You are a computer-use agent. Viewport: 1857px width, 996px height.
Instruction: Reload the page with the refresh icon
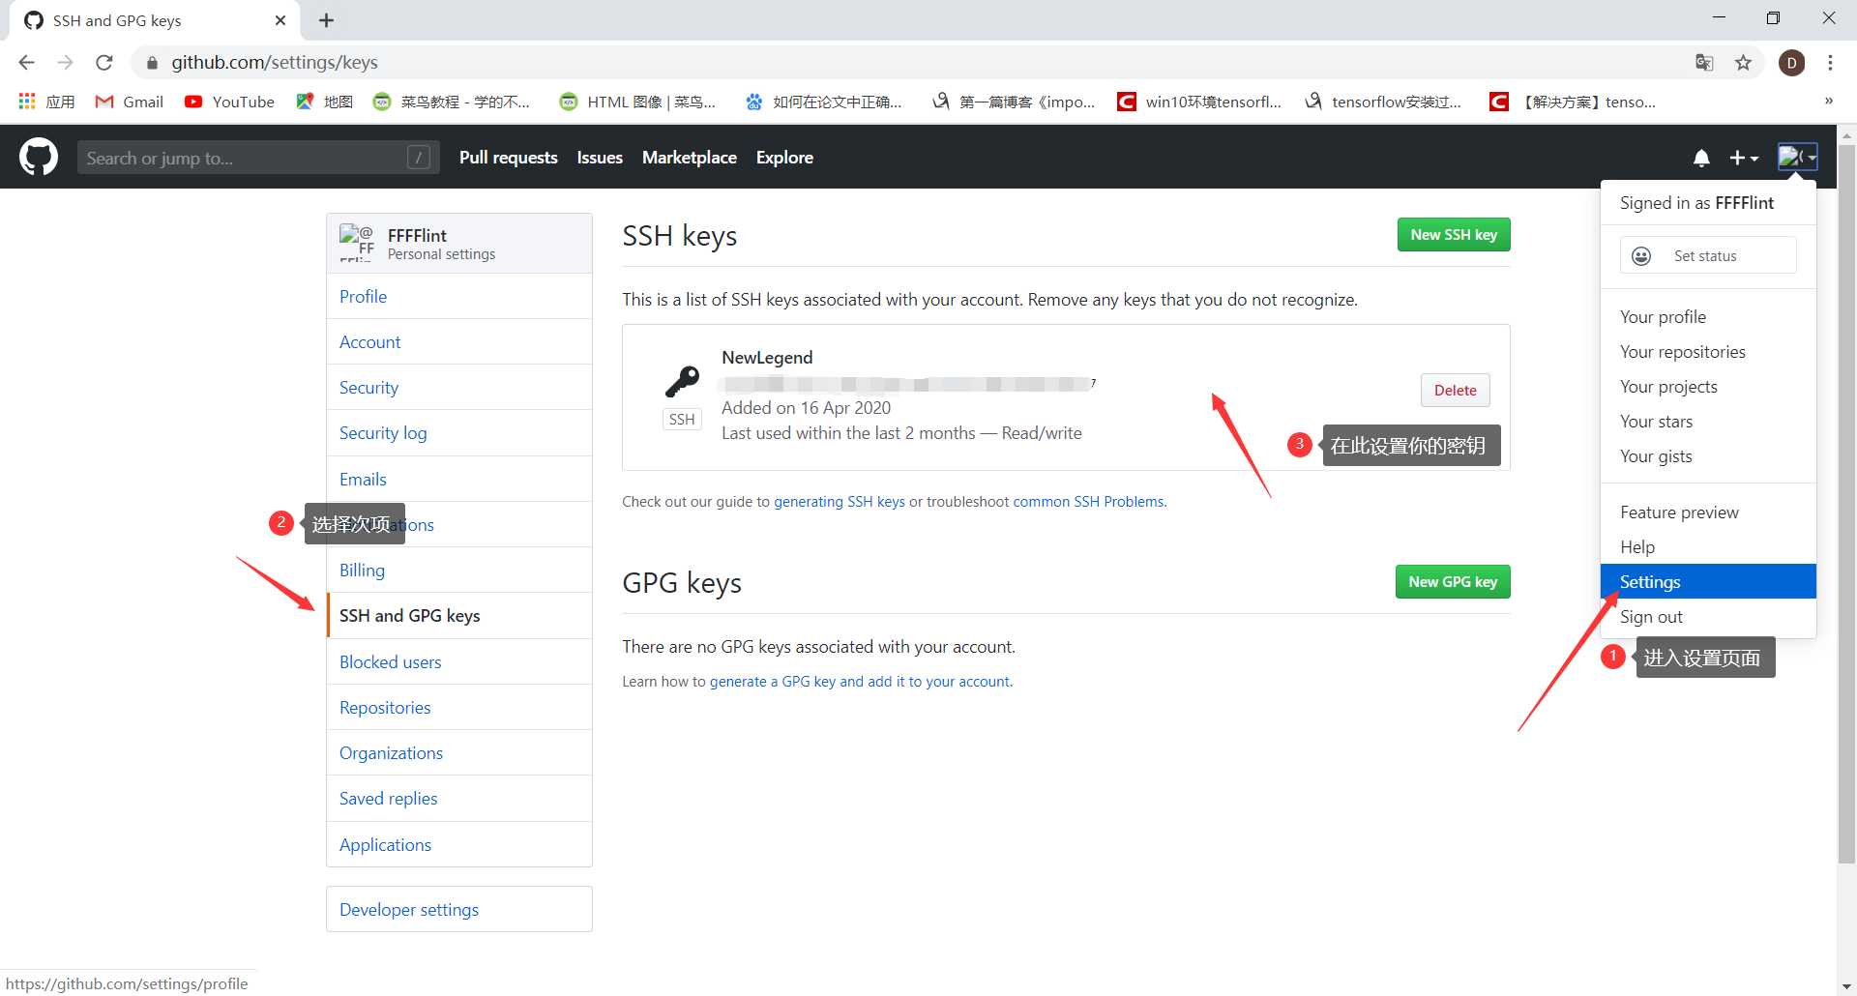click(104, 62)
